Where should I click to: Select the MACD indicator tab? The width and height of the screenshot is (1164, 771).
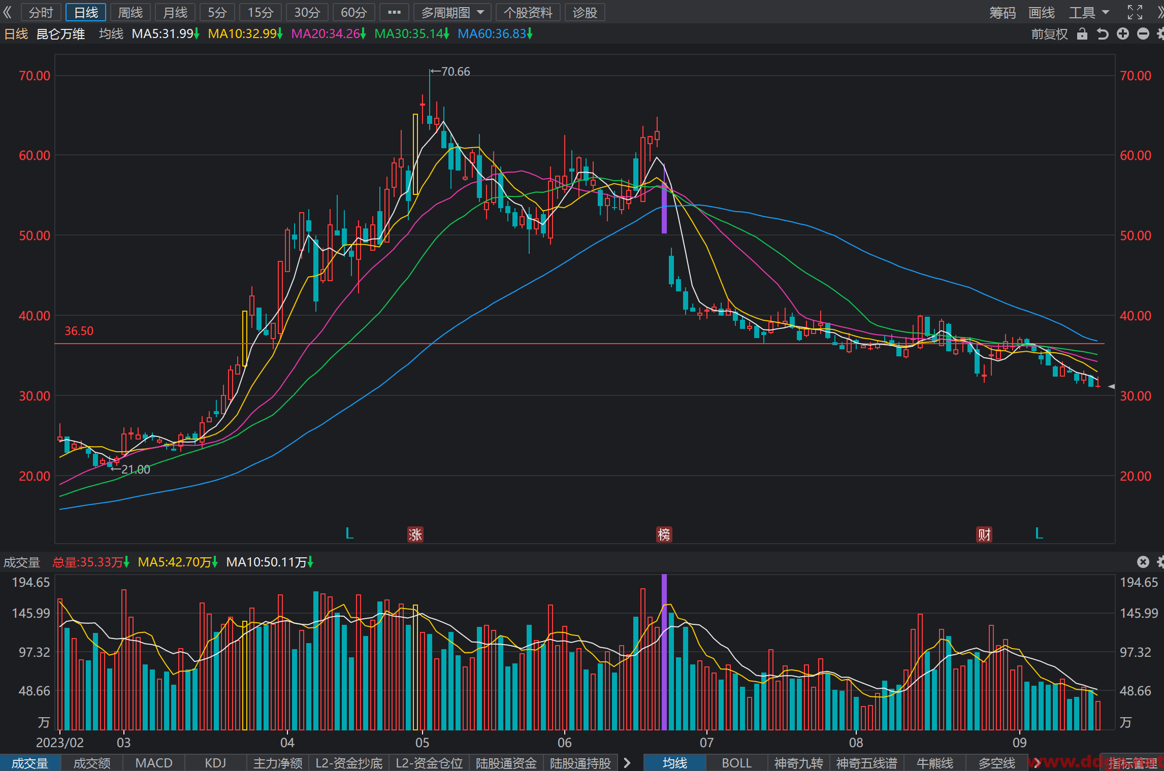(x=154, y=763)
